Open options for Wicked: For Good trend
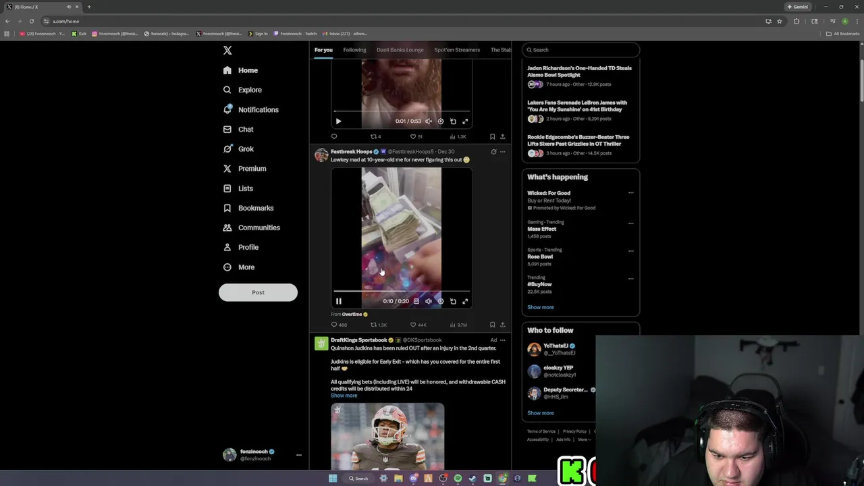The image size is (864, 486). [631, 193]
